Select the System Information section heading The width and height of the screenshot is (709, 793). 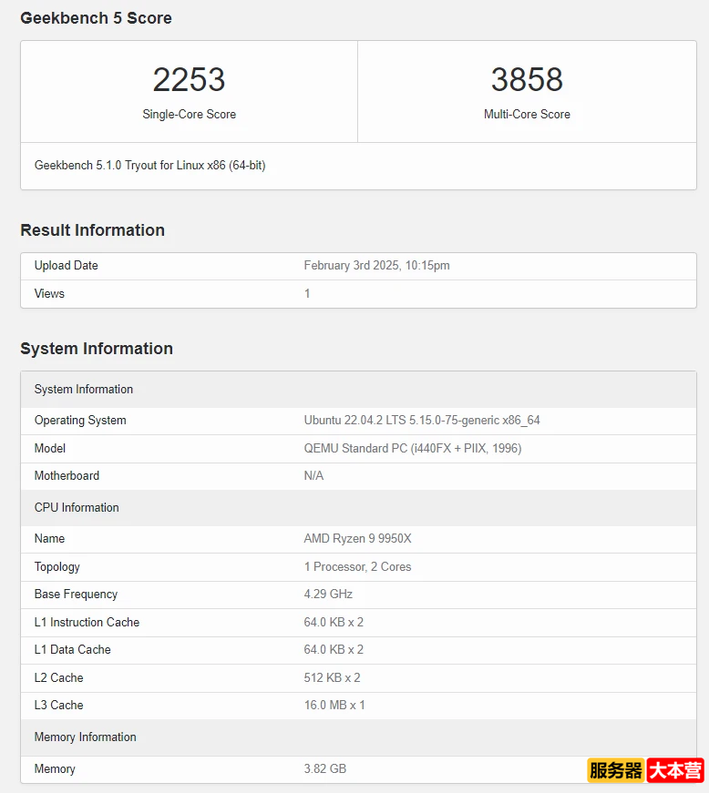(97, 349)
